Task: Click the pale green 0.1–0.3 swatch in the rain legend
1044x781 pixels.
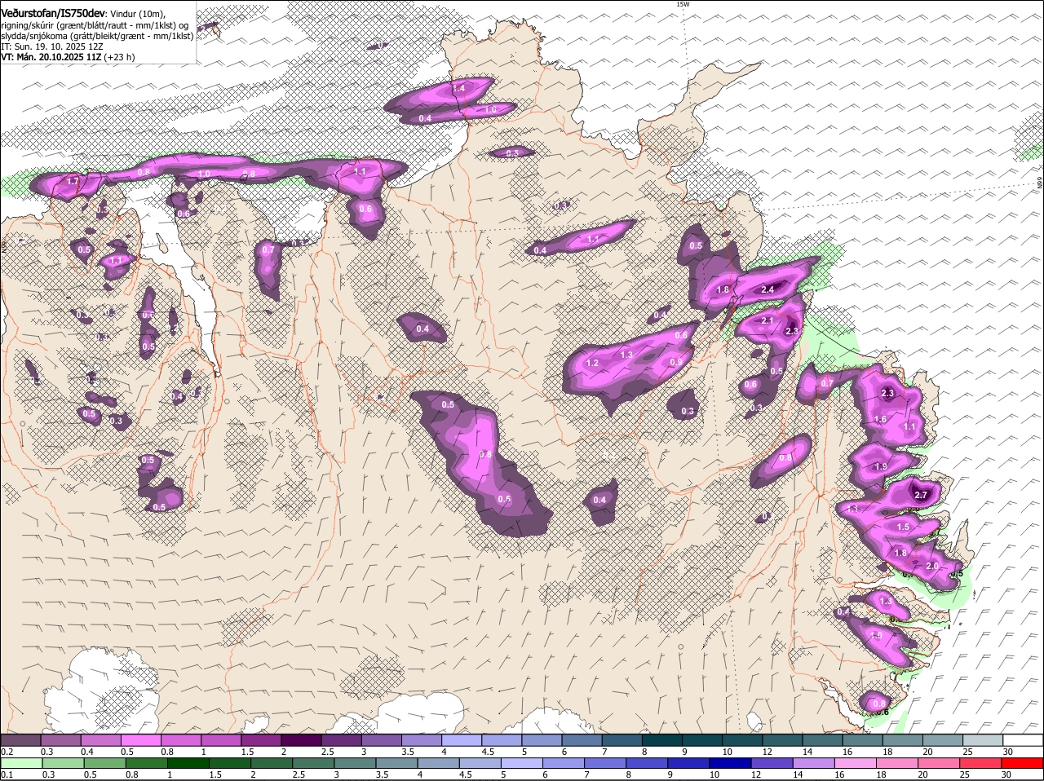Action: coord(21,763)
